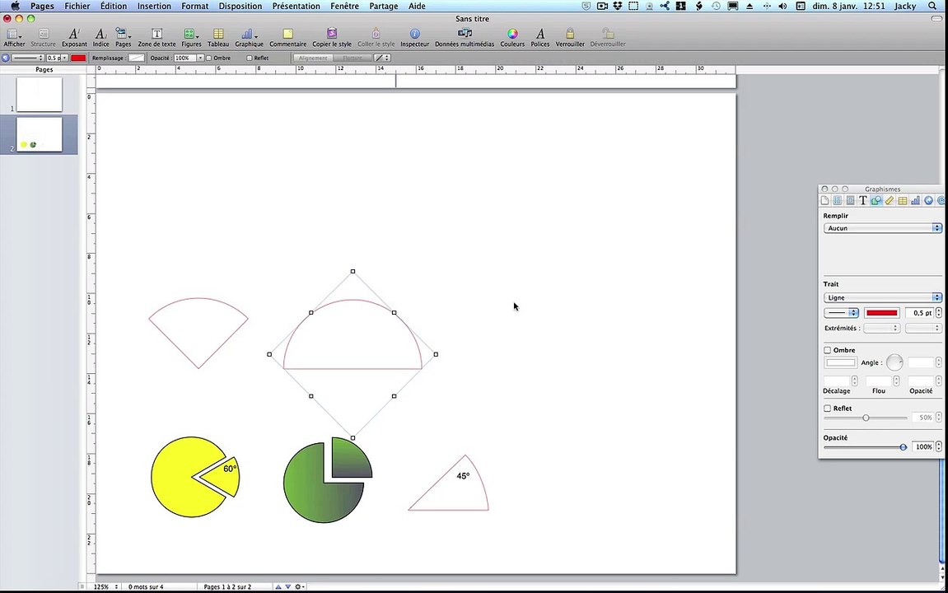Click the Flottant button

352,58
